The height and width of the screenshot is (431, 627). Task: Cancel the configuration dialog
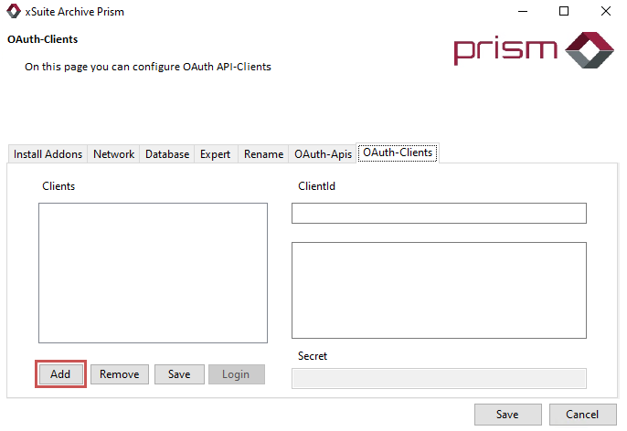click(x=582, y=415)
